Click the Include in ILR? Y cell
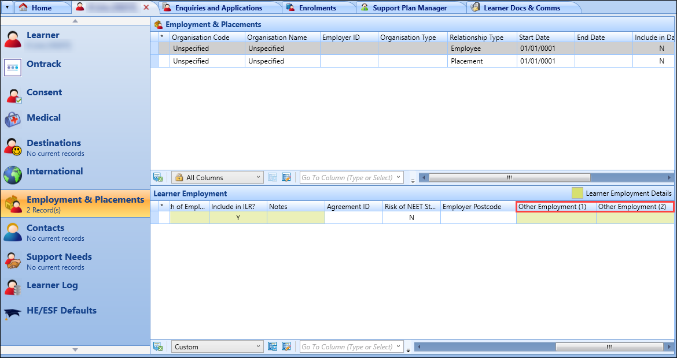Image resolution: width=677 pixels, height=358 pixels. tap(238, 218)
